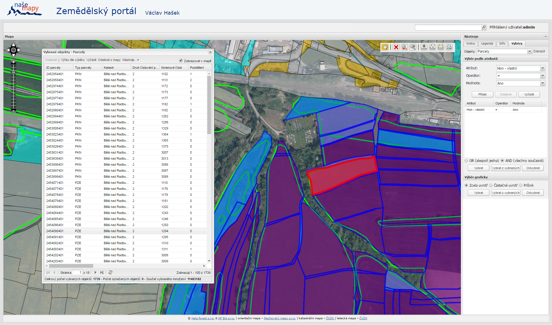Click the globe full extent icon
The image size is (552, 325).
(13, 50)
